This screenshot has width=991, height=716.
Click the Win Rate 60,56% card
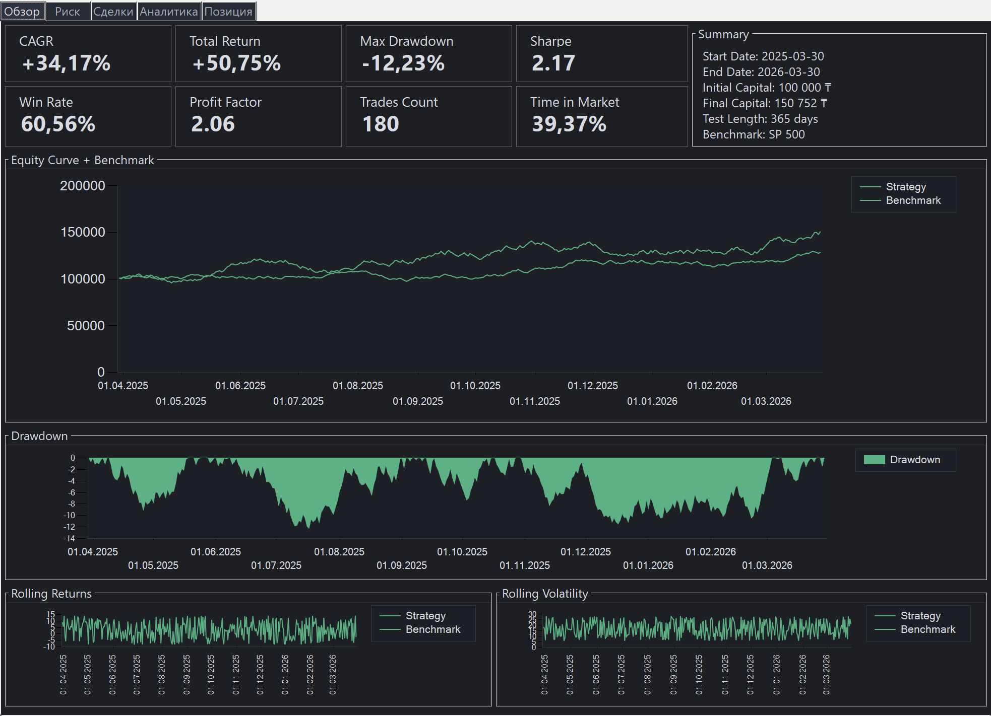[88, 116]
